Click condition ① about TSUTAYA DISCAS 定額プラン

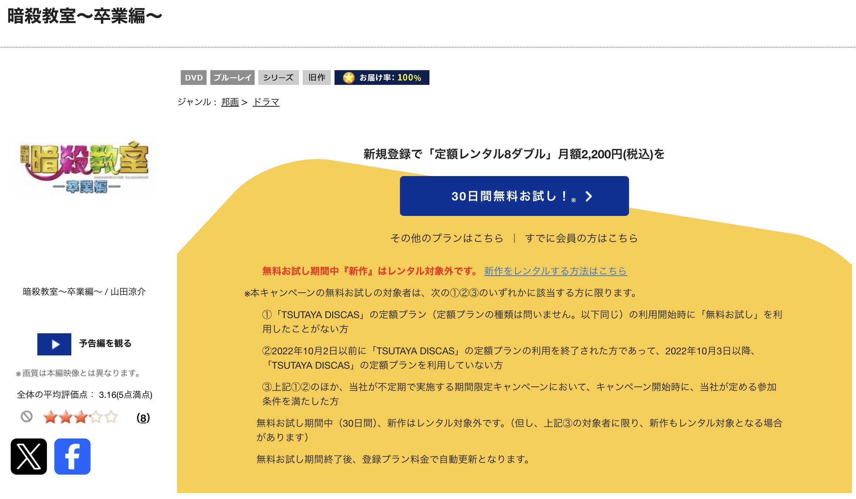coord(522,321)
